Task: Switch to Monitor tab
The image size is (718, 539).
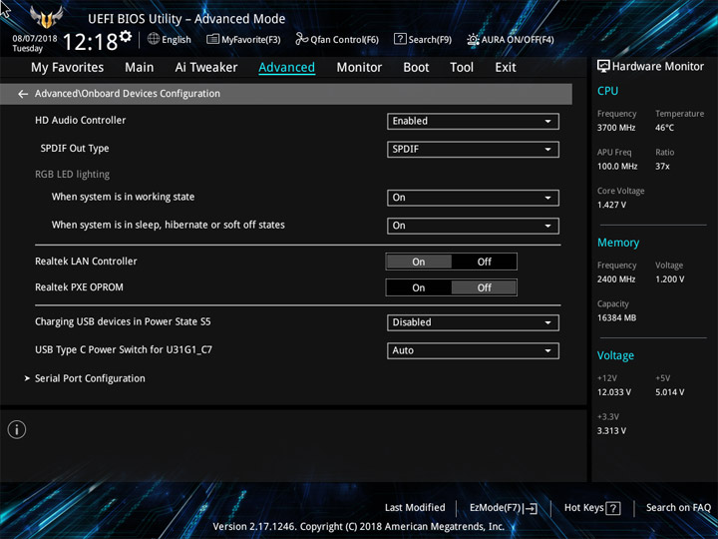Action: coord(359,68)
